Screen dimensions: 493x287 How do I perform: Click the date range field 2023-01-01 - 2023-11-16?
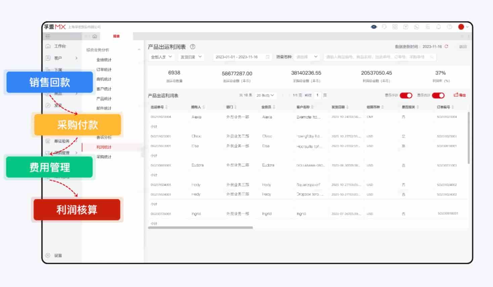(x=237, y=57)
